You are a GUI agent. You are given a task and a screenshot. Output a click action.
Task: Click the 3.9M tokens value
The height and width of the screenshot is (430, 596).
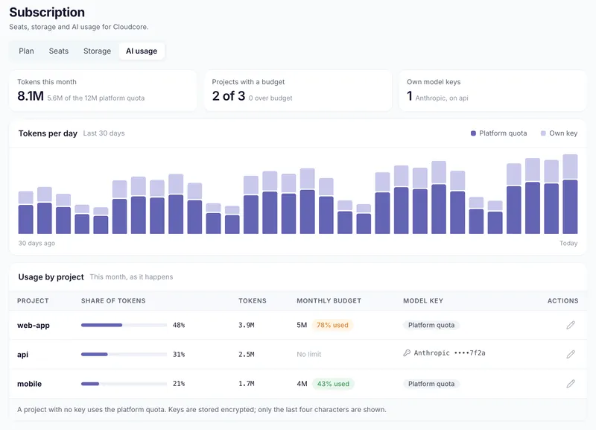pyautogui.click(x=247, y=325)
